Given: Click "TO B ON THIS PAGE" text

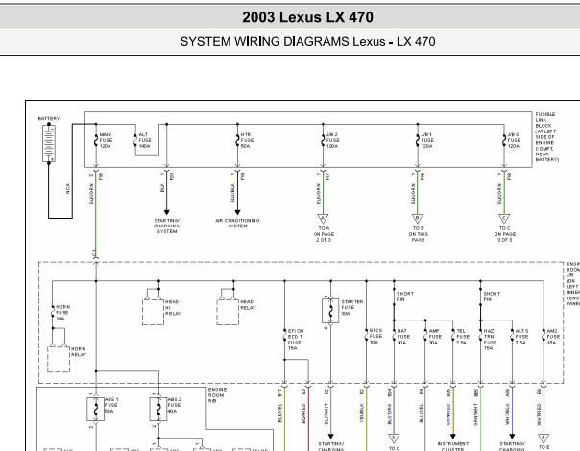Looking at the screenshot, I should coord(419,234).
